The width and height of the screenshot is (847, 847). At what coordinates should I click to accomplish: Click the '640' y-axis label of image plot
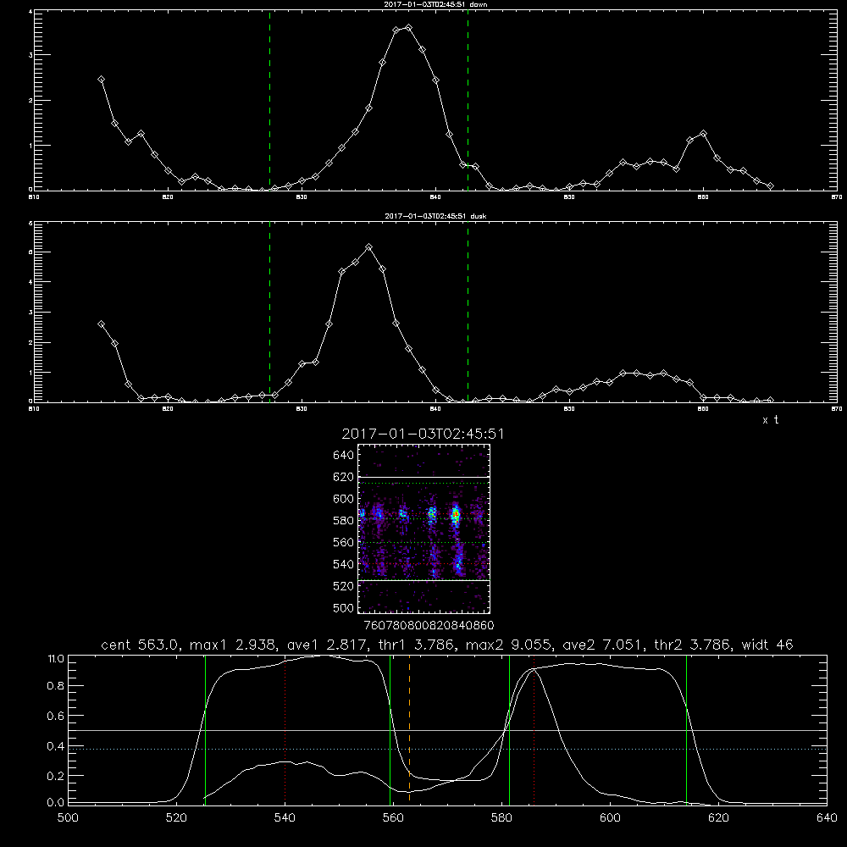click(x=344, y=456)
